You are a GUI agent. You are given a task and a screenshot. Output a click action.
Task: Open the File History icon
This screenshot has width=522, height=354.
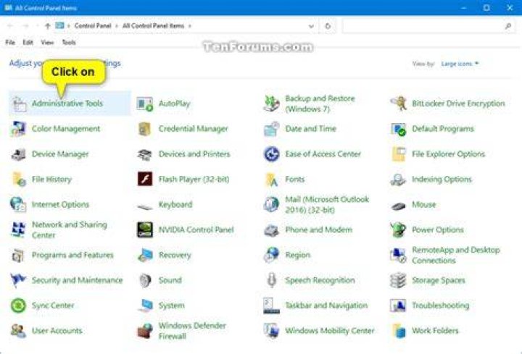point(19,180)
